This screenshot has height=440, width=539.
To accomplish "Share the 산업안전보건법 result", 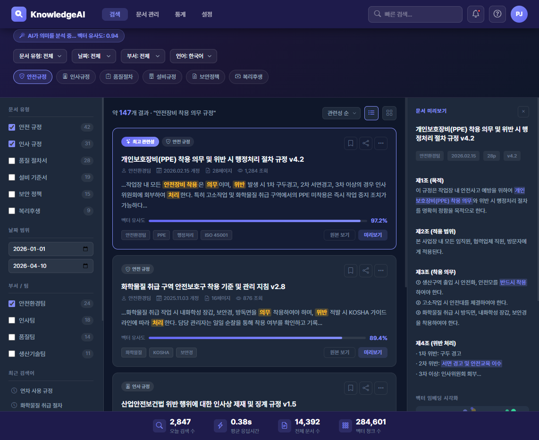I will 366,388.
